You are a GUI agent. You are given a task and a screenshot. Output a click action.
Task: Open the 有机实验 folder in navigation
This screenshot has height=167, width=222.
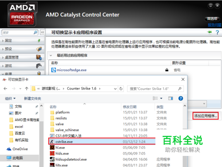click(21, 140)
